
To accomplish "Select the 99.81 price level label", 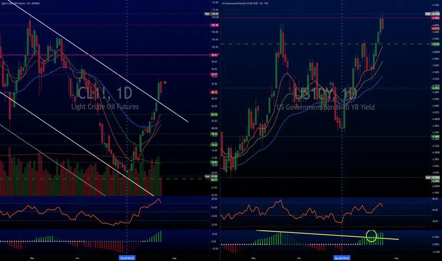I will click(x=214, y=55).
